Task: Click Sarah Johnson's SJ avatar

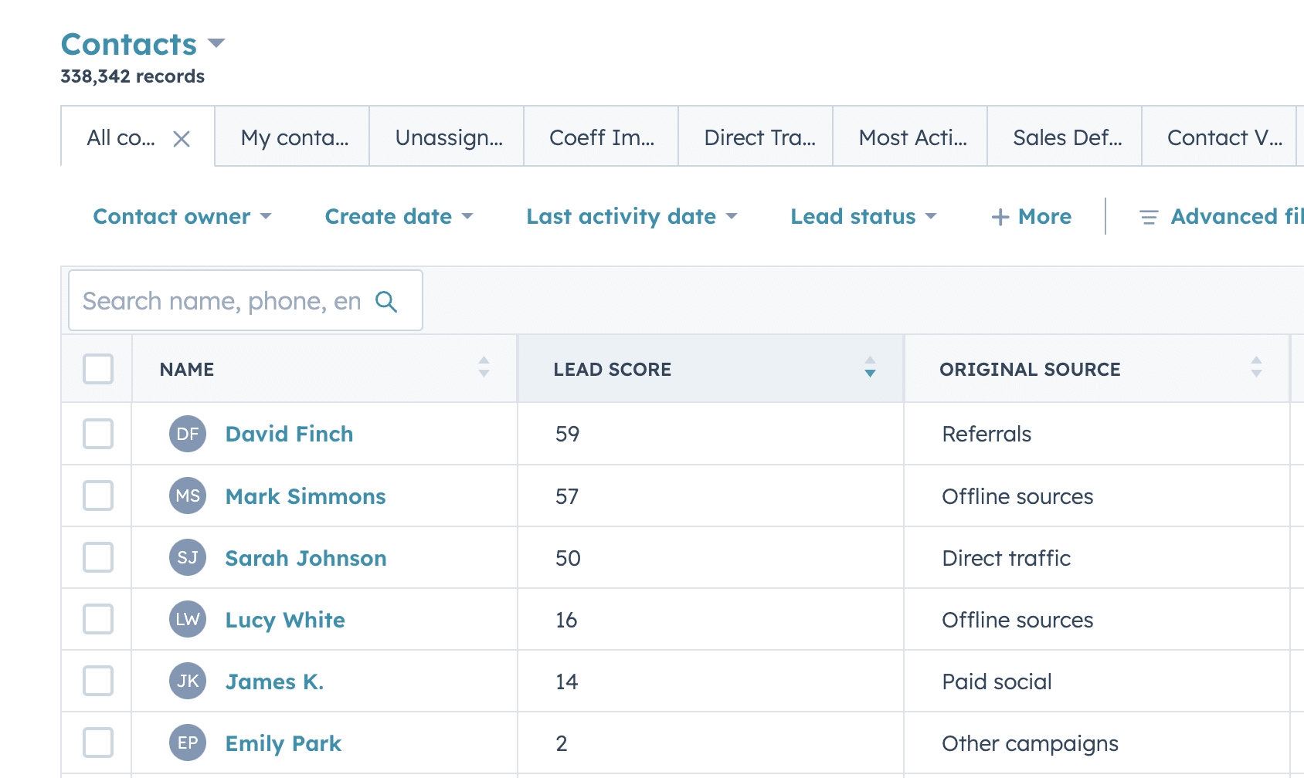Action: [188, 557]
